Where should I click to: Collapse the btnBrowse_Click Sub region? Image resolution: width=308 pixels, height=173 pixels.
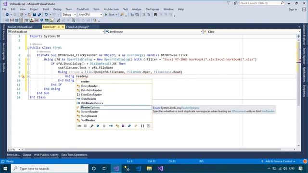tap(28, 55)
